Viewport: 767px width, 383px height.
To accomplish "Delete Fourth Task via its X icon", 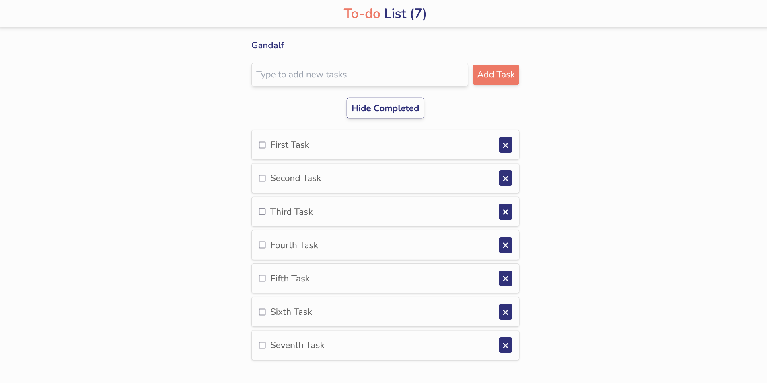I will pyautogui.click(x=506, y=245).
